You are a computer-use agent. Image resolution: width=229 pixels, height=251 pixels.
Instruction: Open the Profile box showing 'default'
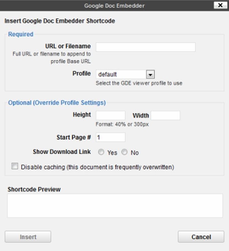coord(121,74)
